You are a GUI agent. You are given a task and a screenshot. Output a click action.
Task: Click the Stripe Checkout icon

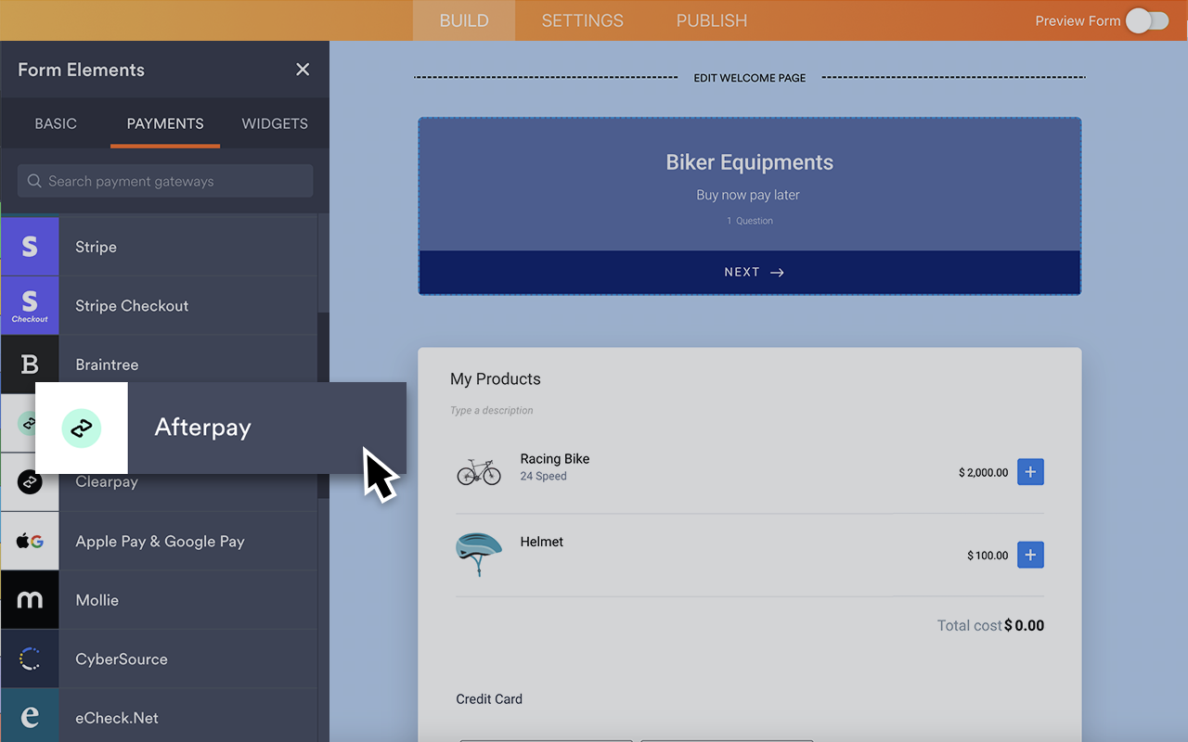tap(30, 305)
